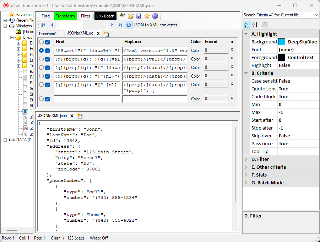Screen dimensions: 320x242
Task: Uncheck the {@Start} rule checkbox
Action: 47,51
